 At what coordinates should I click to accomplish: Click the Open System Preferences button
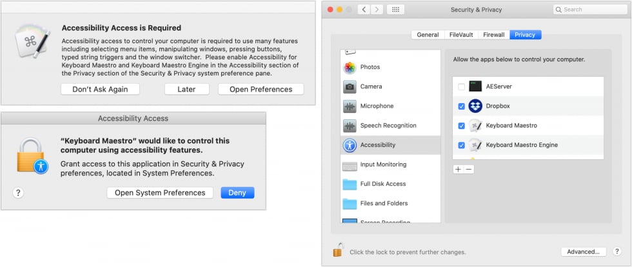160,193
